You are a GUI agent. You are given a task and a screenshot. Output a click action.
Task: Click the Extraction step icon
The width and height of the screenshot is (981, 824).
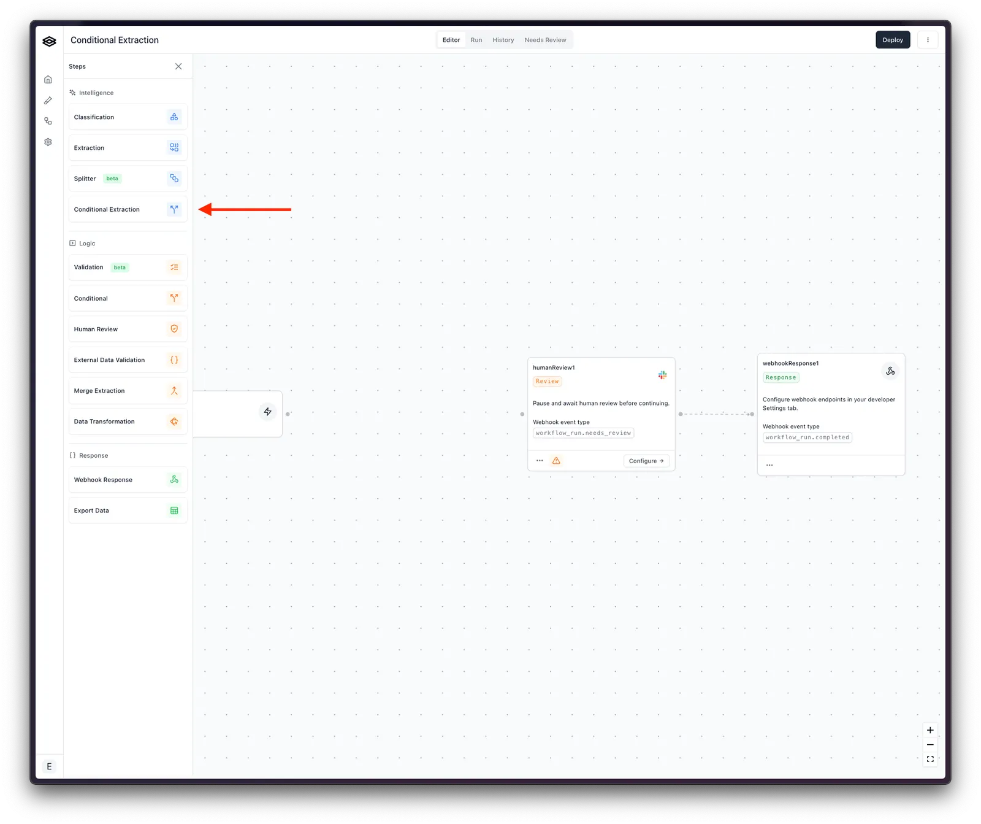tap(174, 148)
